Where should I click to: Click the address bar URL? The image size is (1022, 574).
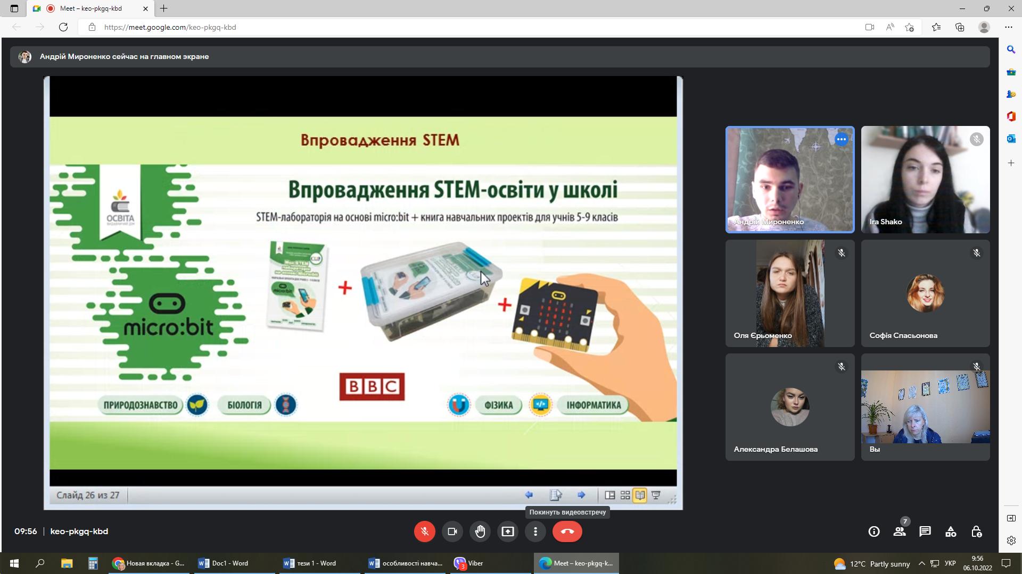coord(170,27)
